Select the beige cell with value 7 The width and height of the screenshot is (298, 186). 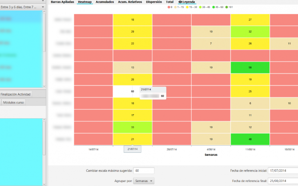(211, 43)
